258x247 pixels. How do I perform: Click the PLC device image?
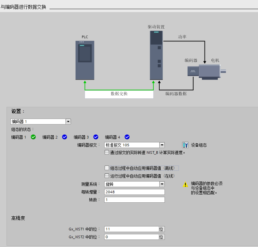(85, 60)
